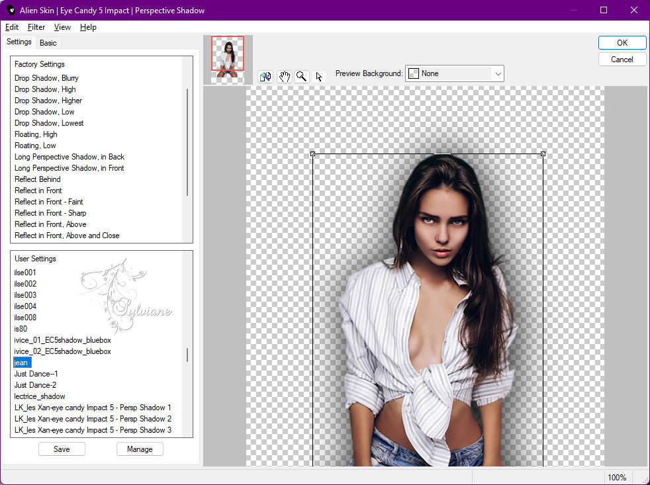Select user setting "ilse004"
The image size is (650, 485).
click(25, 306)
